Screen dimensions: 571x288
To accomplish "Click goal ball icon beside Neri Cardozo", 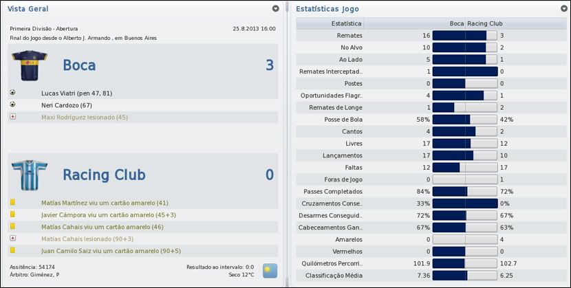I will point(13,104).
